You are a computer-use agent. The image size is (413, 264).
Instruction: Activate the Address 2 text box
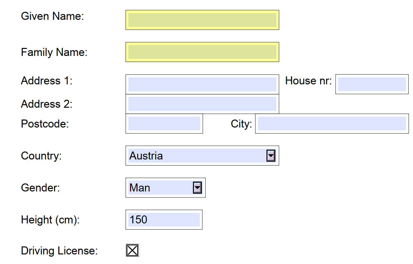pyautogui.click(x=202, y=104)
